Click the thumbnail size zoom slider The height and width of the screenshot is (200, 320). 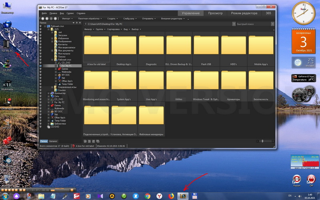(x=262, y=141)
